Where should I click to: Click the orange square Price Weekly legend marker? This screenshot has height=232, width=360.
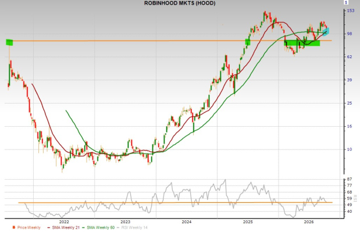coord(14,227)
